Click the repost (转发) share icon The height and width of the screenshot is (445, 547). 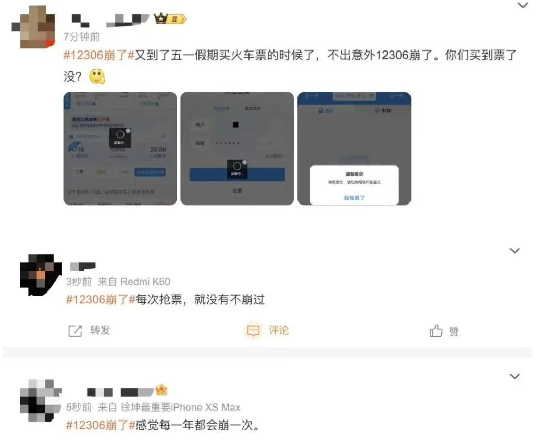(75, 330)
